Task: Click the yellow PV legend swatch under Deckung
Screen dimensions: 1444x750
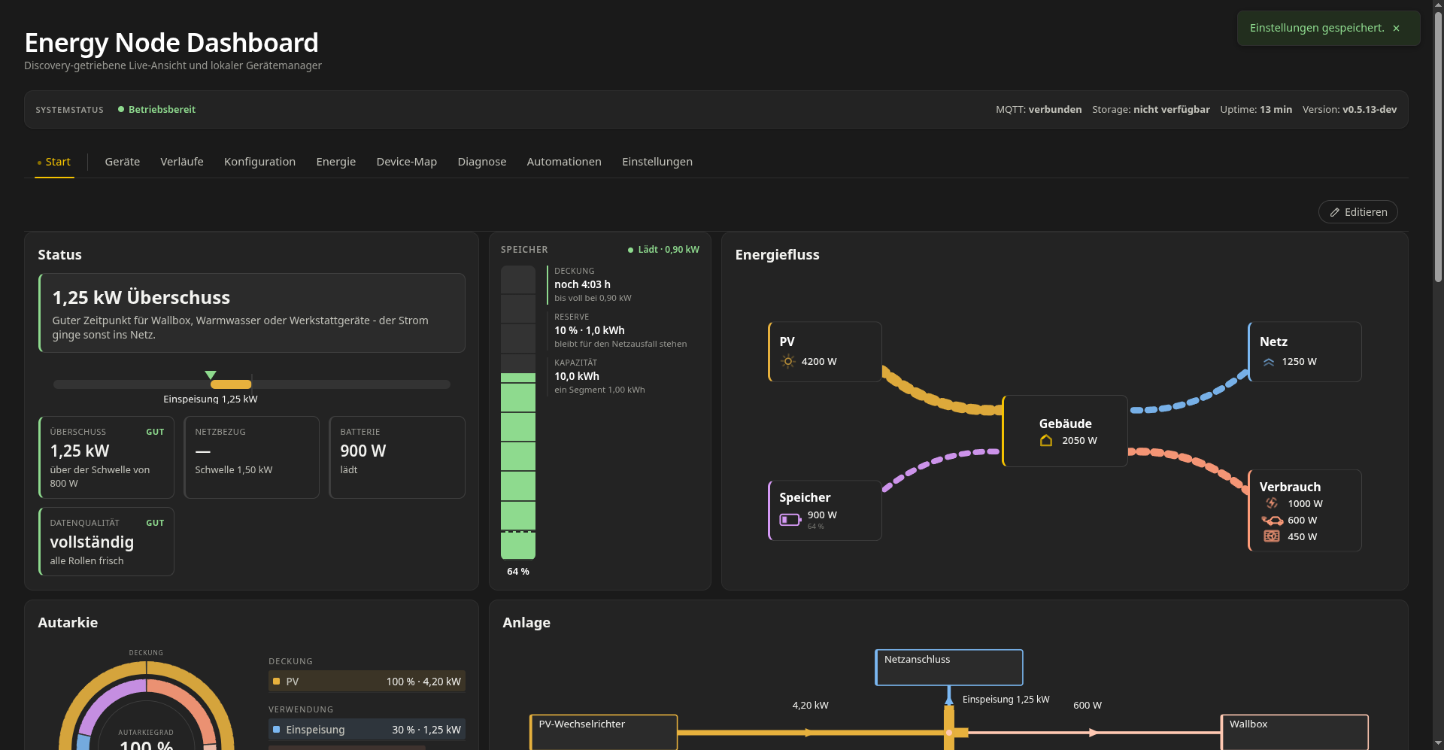Action: pos(277,682)
